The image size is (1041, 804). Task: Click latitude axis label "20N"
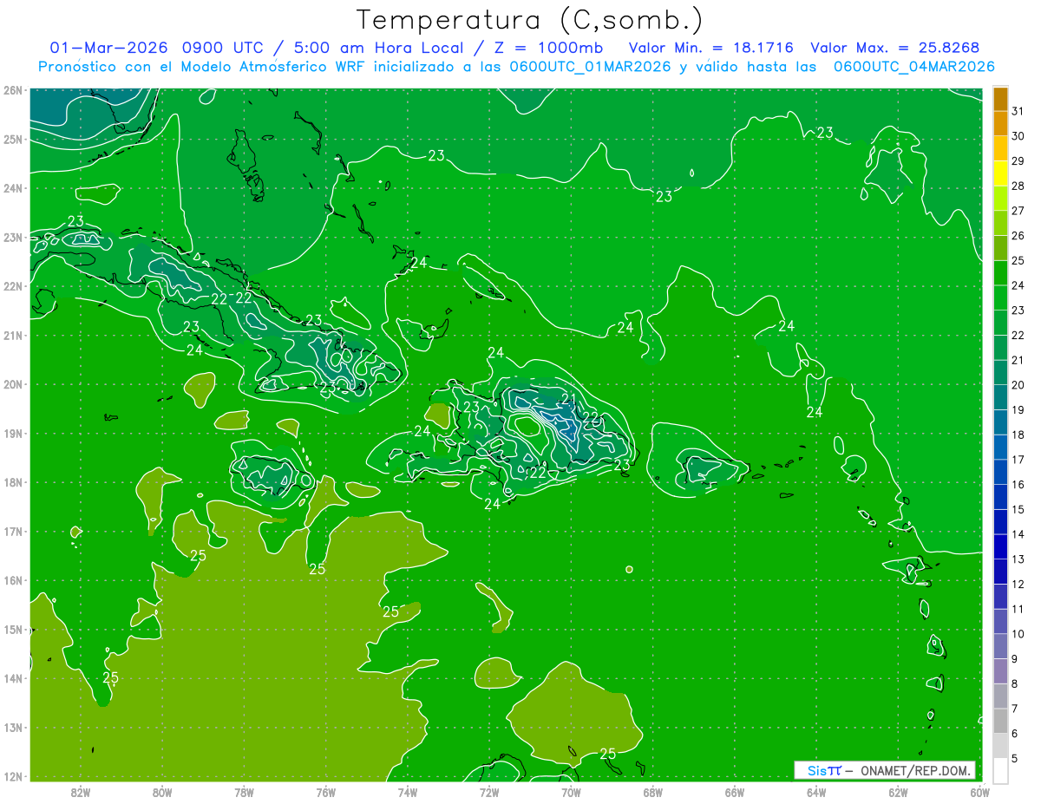coord(13,384)
